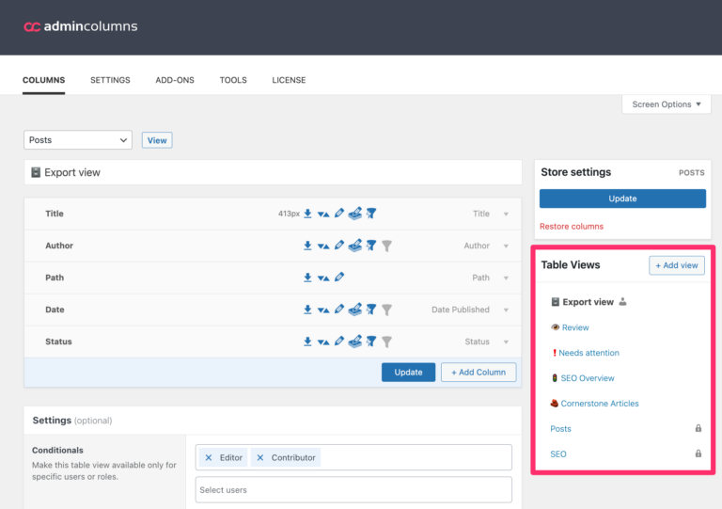The height and width of the screenshot is (509, 722).
Task: Click the bulk edit icon in Date row
Action: (x=354, y=310)
